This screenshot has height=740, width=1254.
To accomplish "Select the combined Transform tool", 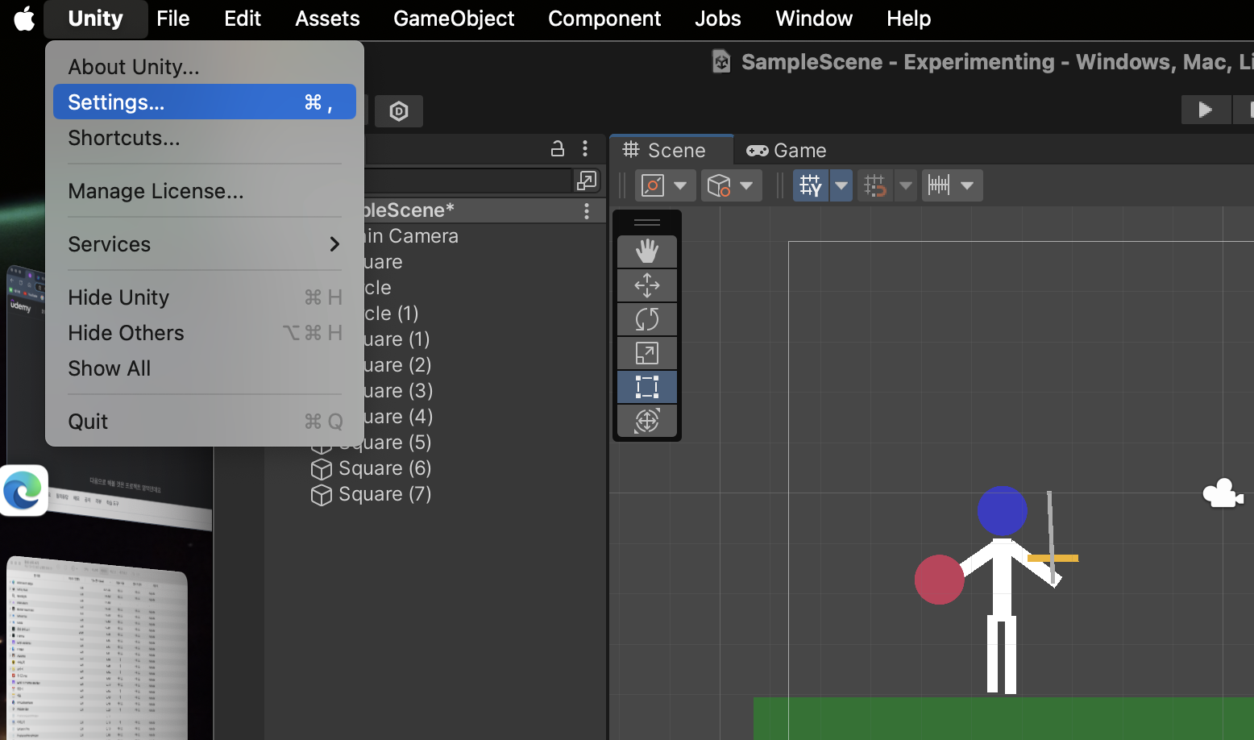I will [x=647, y=420].
